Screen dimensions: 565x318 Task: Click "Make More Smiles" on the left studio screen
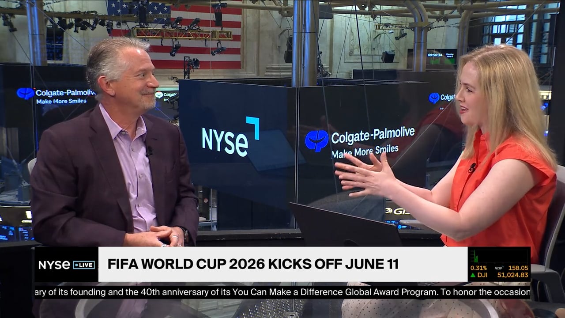[61, 101]
